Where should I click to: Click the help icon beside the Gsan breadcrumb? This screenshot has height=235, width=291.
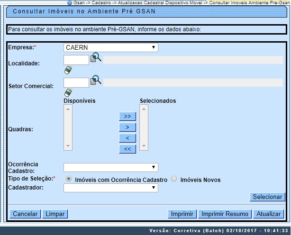click(70, 3)
